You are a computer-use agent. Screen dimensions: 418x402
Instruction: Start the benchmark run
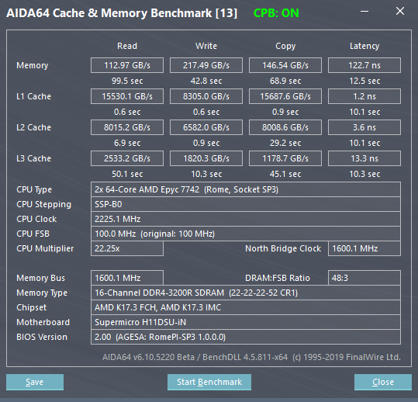(x=209, y=382)
